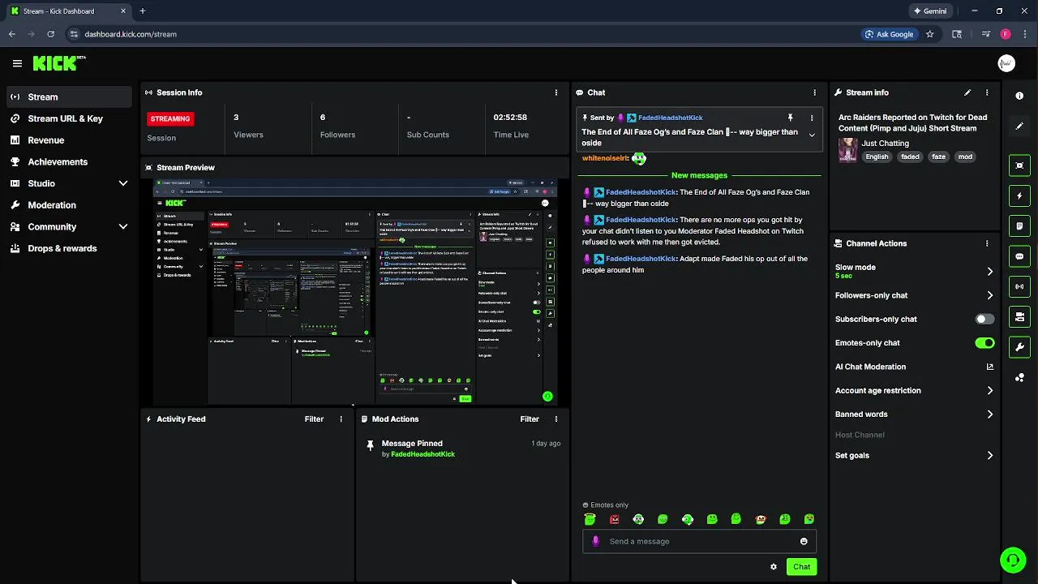Click the Just Chatting category thumbnail
This screenshot has width=1038, height=584.
(x=848, y=150)
